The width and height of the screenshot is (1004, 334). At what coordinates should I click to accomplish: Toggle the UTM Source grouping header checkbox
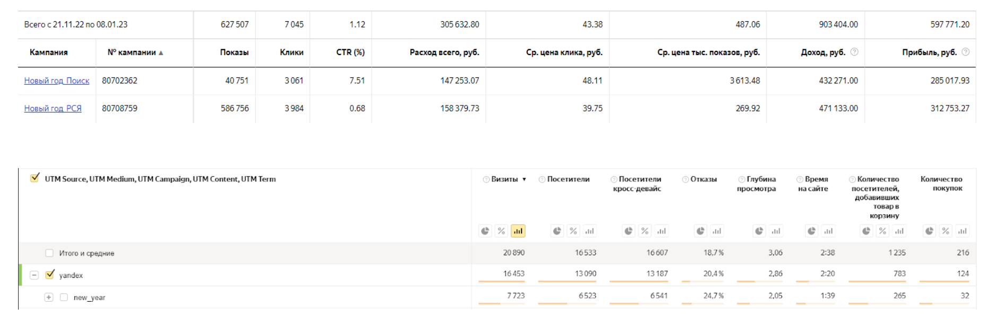tap(35, 178)
